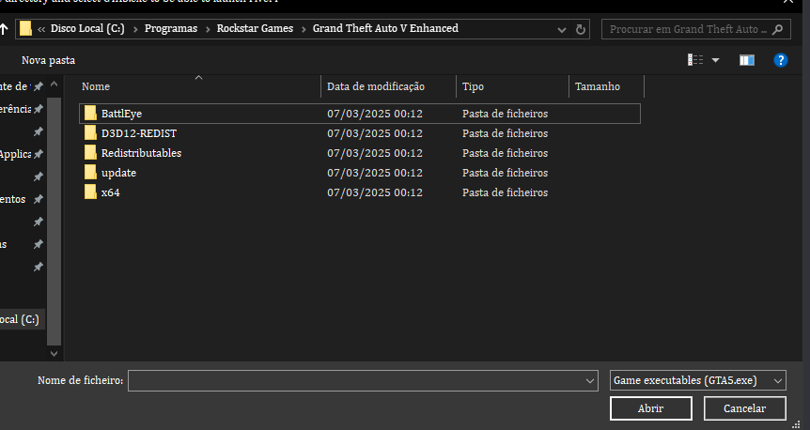Expand the chevron after Programas breadcrumb

click(208, 29)
